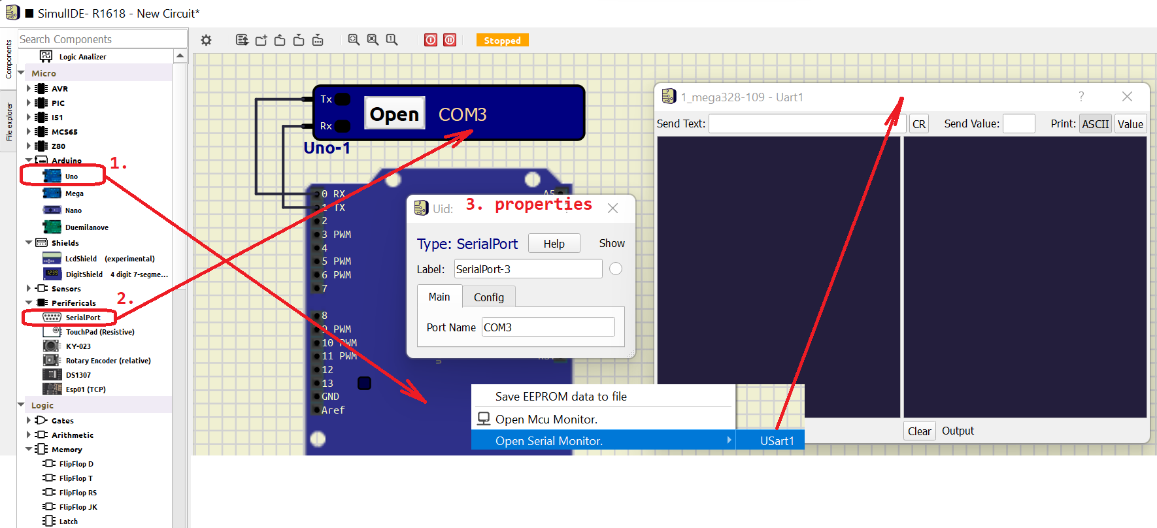Toggle ASCII print mode in Uart1 monitor
This screenshot has height=528, width=1157.
1096,124
